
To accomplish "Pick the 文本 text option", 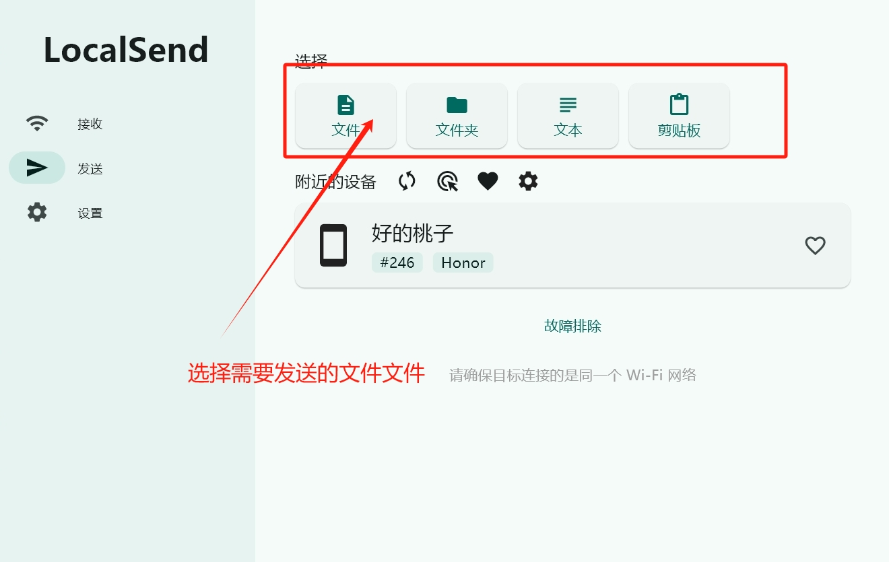I will tap(568, 116).
